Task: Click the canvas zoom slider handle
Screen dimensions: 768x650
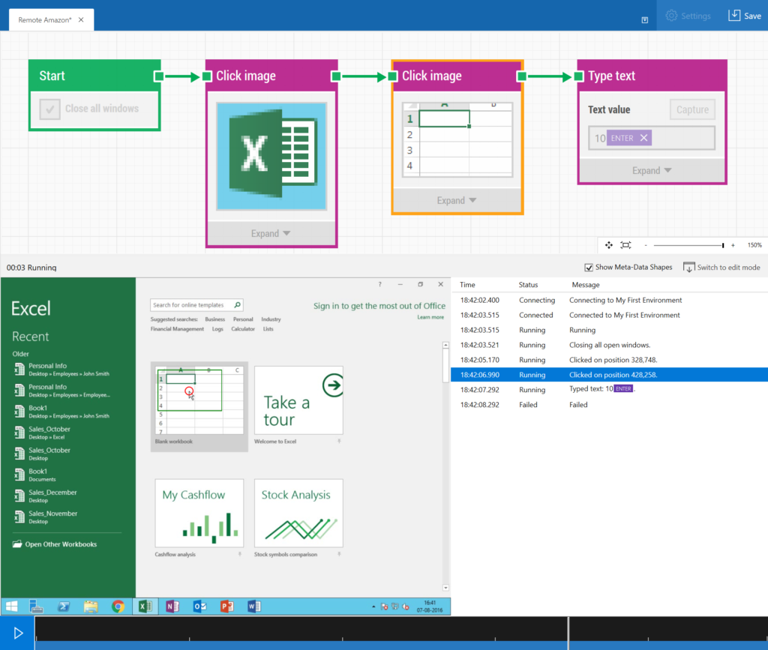Action: [723, 245]
